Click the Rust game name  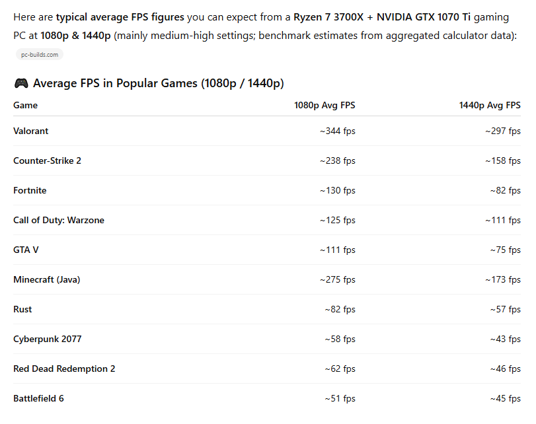click(22, 309)
